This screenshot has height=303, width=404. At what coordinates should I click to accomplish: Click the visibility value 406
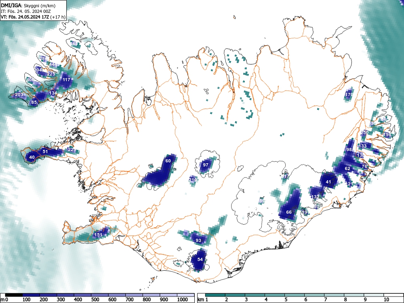coord(30,80)
